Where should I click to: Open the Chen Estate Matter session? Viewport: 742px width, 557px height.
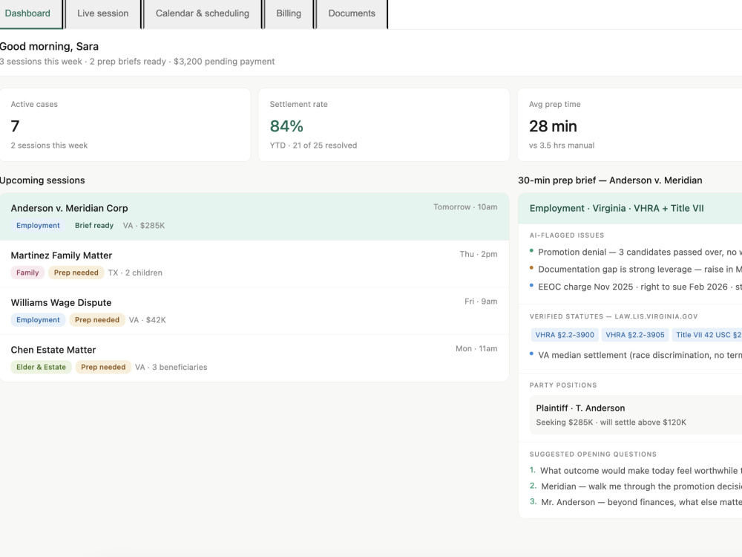254,358
